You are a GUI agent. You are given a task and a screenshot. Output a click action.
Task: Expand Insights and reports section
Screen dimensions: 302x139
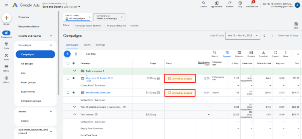click(51, 36)
